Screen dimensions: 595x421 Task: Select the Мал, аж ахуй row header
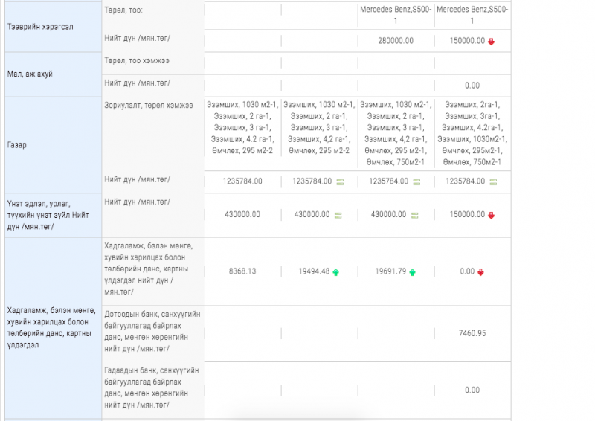(30, 74)
